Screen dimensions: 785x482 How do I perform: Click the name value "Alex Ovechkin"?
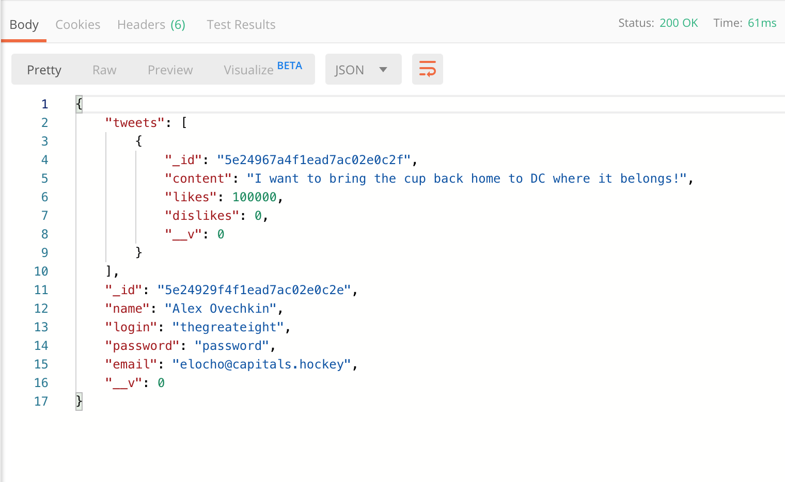tap(221, 309)
